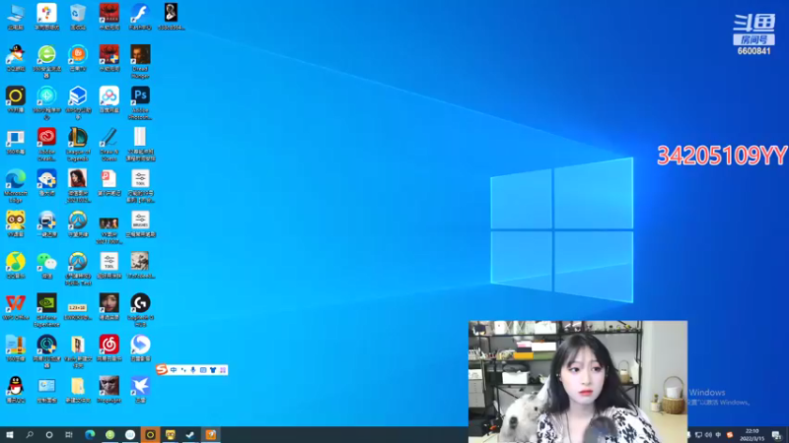Open NetEase UU game booster shortcut

[x=46, y=351]
